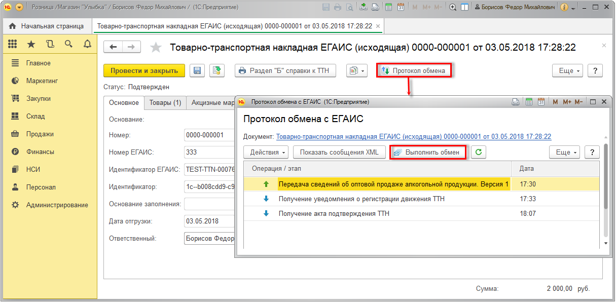Viewport: 616px width, 303px height.
Task: Close the Товарно-транспортная накладная tab
Action: tap(378, 26)
